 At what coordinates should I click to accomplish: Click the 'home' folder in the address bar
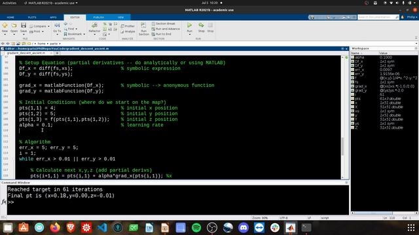41,44
